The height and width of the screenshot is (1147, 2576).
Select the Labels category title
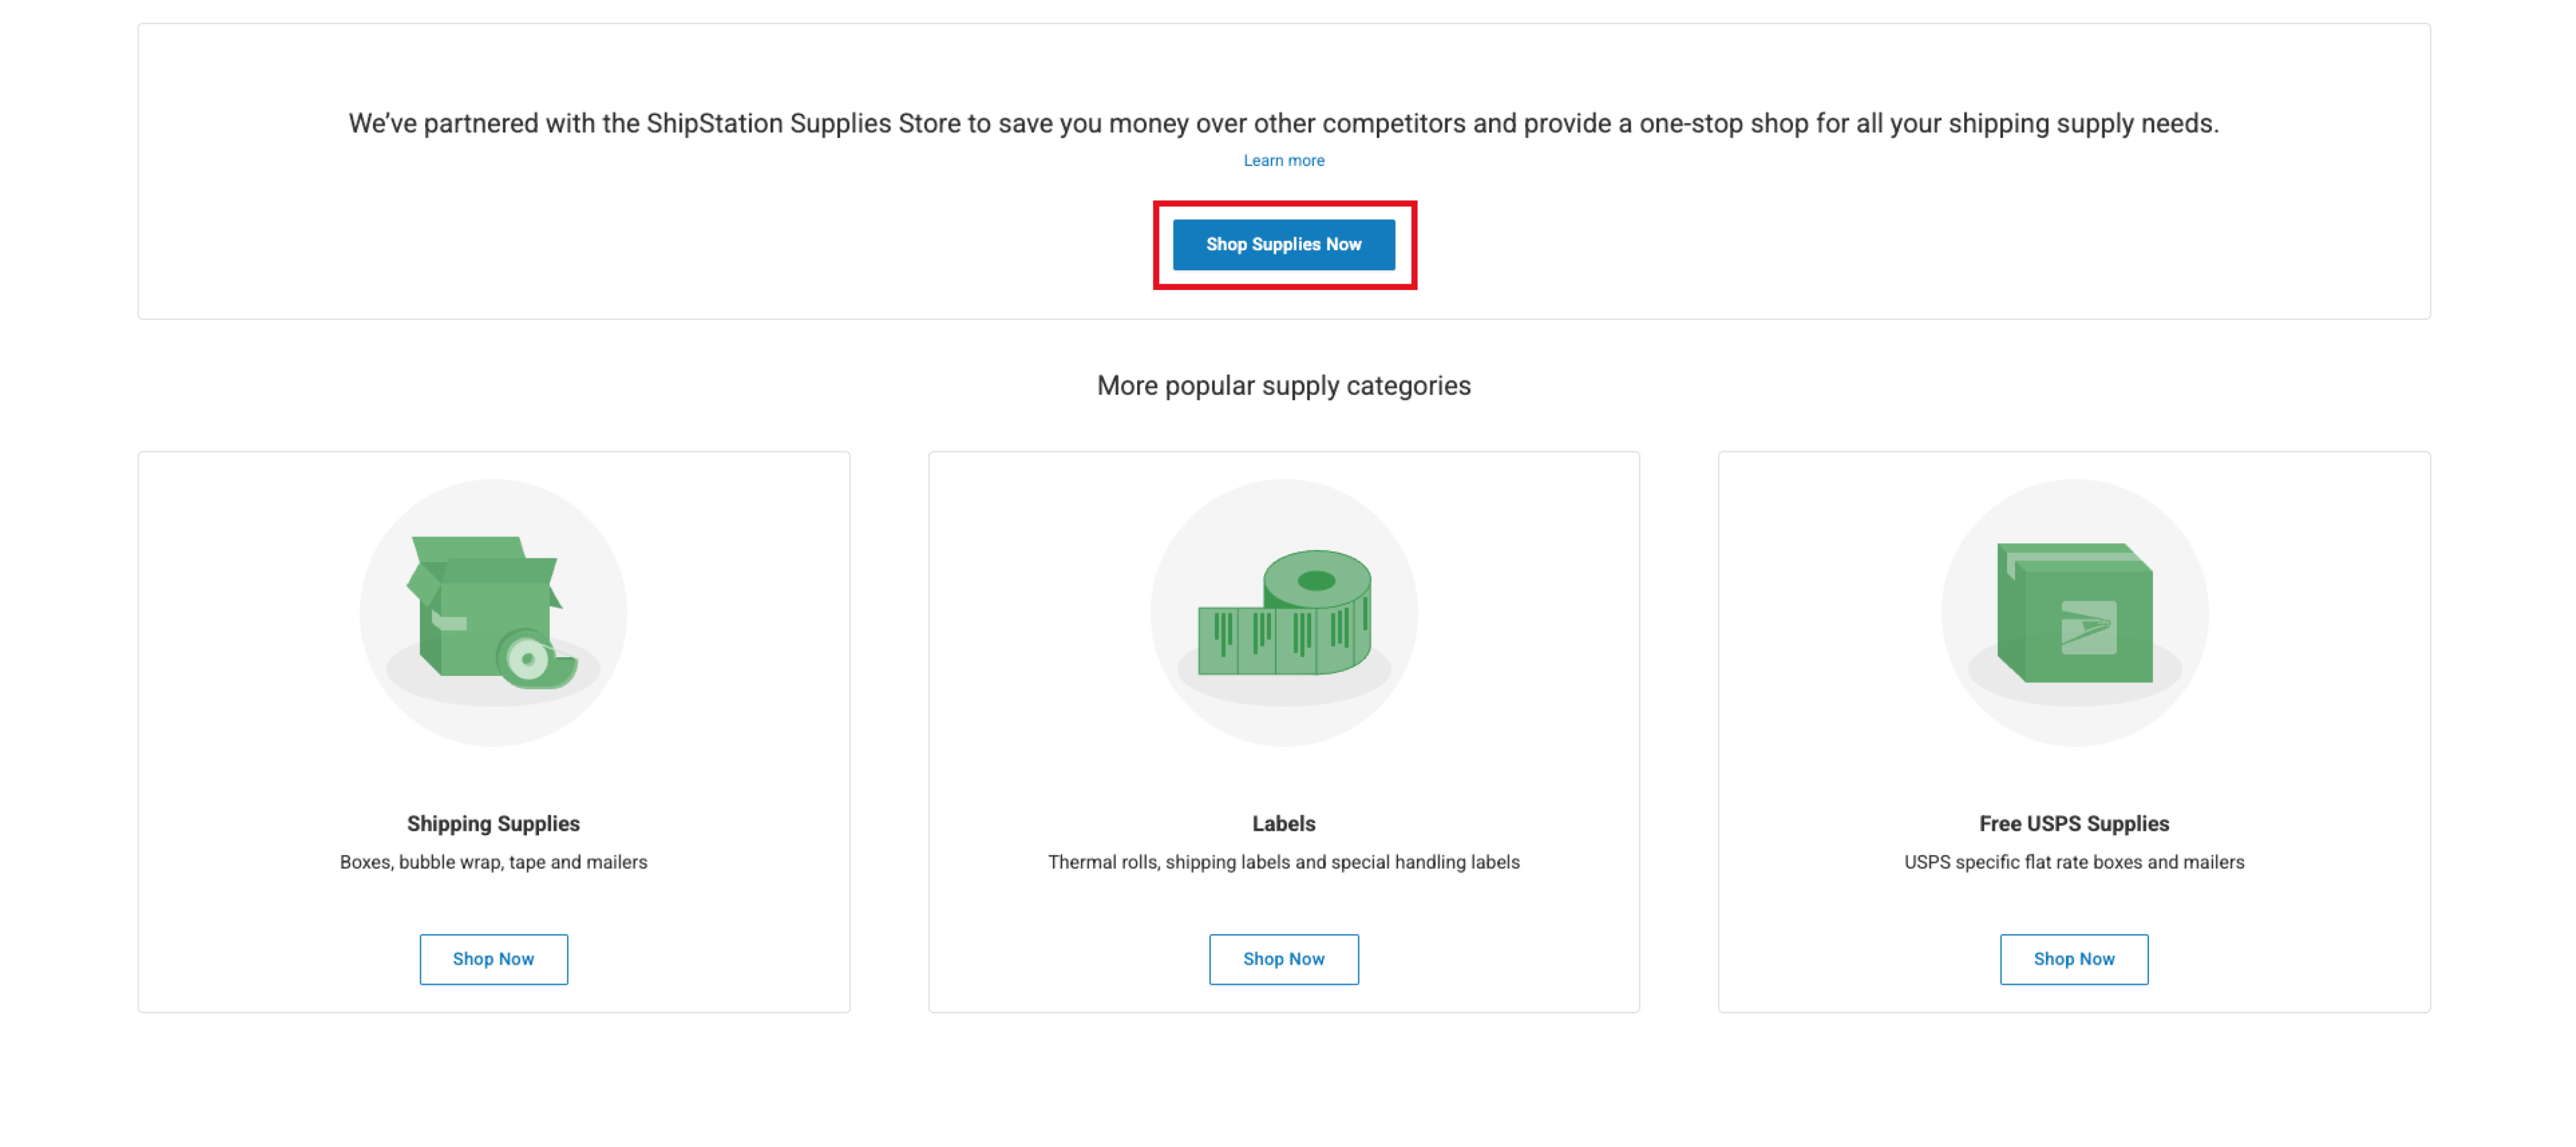[x=1283, y=823]
